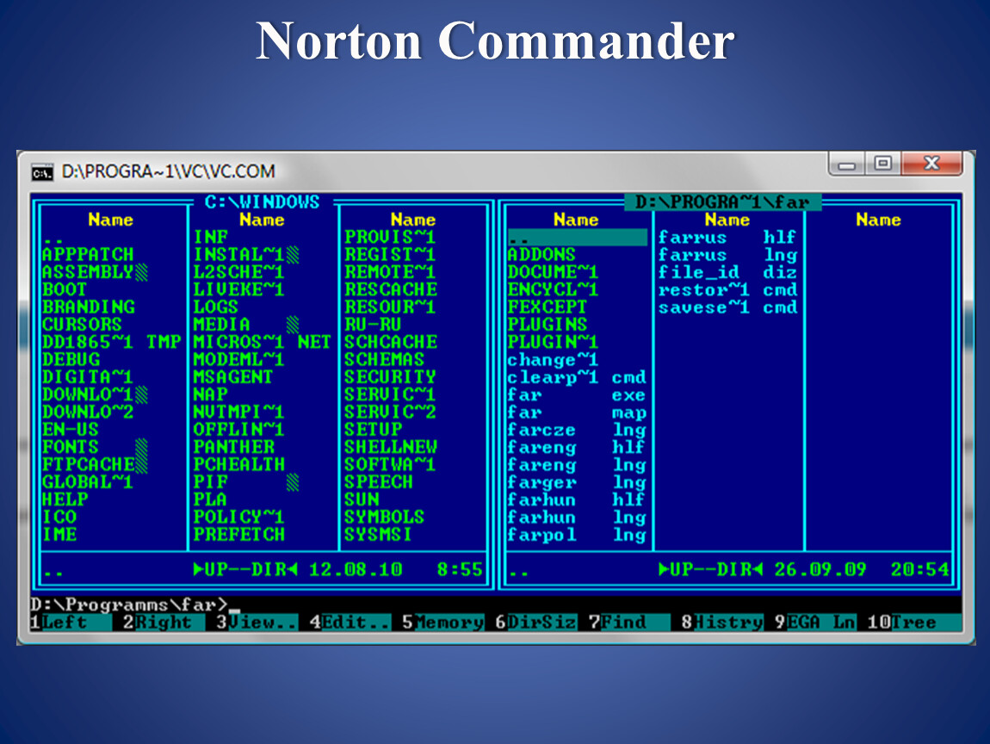Click the command line prompt D:\Programms\far>
The width and height of the screenshot is (990, 744).
click(129, 604)
